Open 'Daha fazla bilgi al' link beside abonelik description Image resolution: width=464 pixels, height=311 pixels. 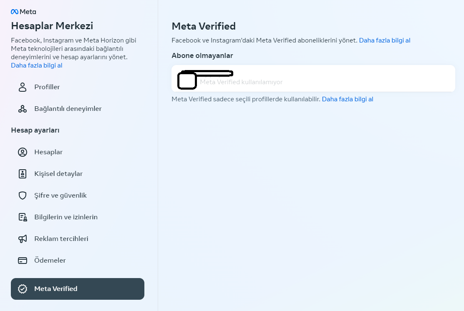point(385,40)
